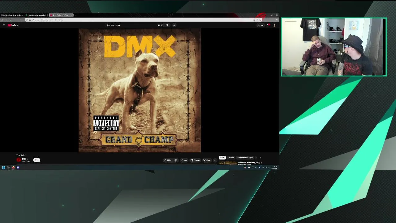Screen dimensions: 396x223
Task: Open the Create (Luo) video button
Action: 260,25
